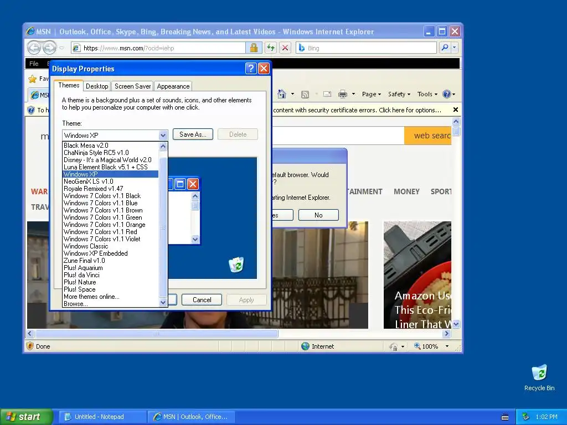This screenshot has width=567, height=425.
Task: Open the search provider dropdown arrow
Action: point(454,48)
